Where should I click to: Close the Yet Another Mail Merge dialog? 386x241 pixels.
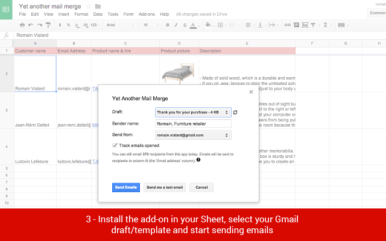[x=251, y=92]
